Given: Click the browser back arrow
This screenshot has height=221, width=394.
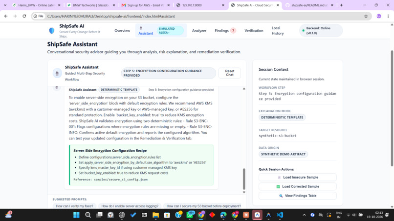Looking at the screenshot, I should tap(6, 16).
